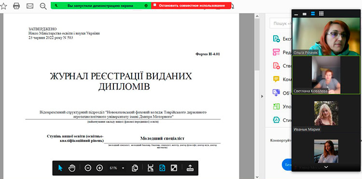Click the blue button under Конвертуйт text
The width and height of the screenshot is (362, 179).
tap(287, 165)
